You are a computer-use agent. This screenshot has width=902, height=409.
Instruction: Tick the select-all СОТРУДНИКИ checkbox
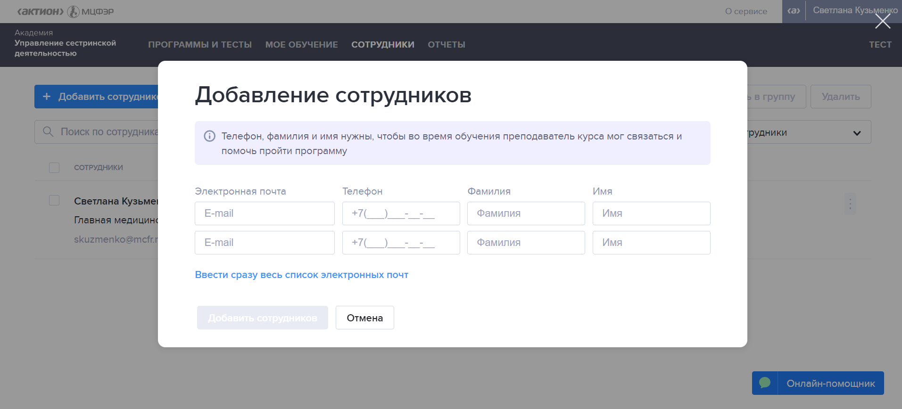[54, 168]
